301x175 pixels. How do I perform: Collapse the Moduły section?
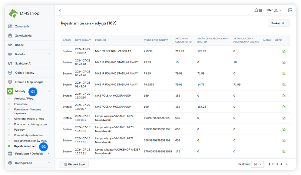(48, 91)
